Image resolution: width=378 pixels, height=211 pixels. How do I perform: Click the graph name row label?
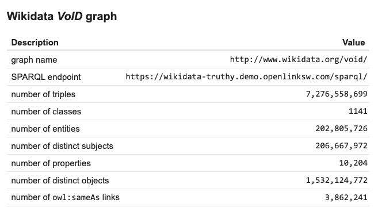pos(34,60)
